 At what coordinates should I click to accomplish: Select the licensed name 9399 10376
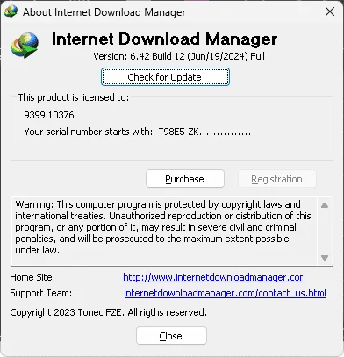tap(49, 115)
